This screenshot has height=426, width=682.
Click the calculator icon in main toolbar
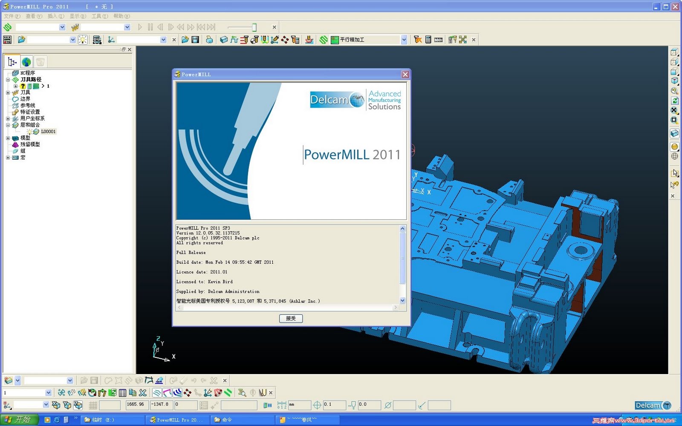tap(428, 40)
